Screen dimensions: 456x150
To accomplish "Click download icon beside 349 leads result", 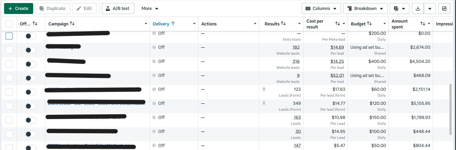I will 264,103.
